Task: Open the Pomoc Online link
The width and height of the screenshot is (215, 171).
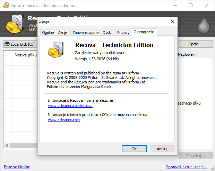Action: [17, 167]
